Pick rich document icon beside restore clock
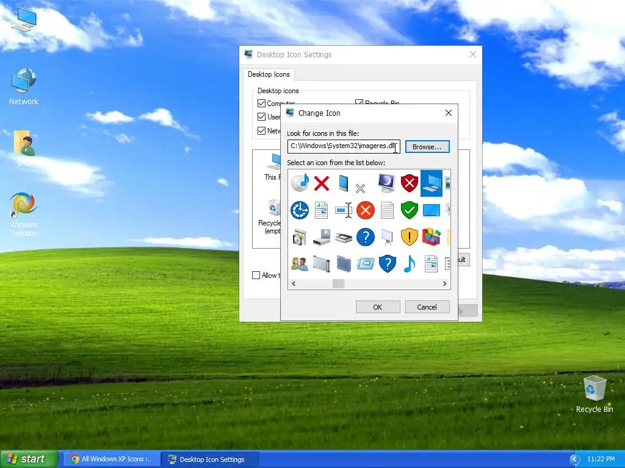625x468 pixels. click(x=322, y=210)
